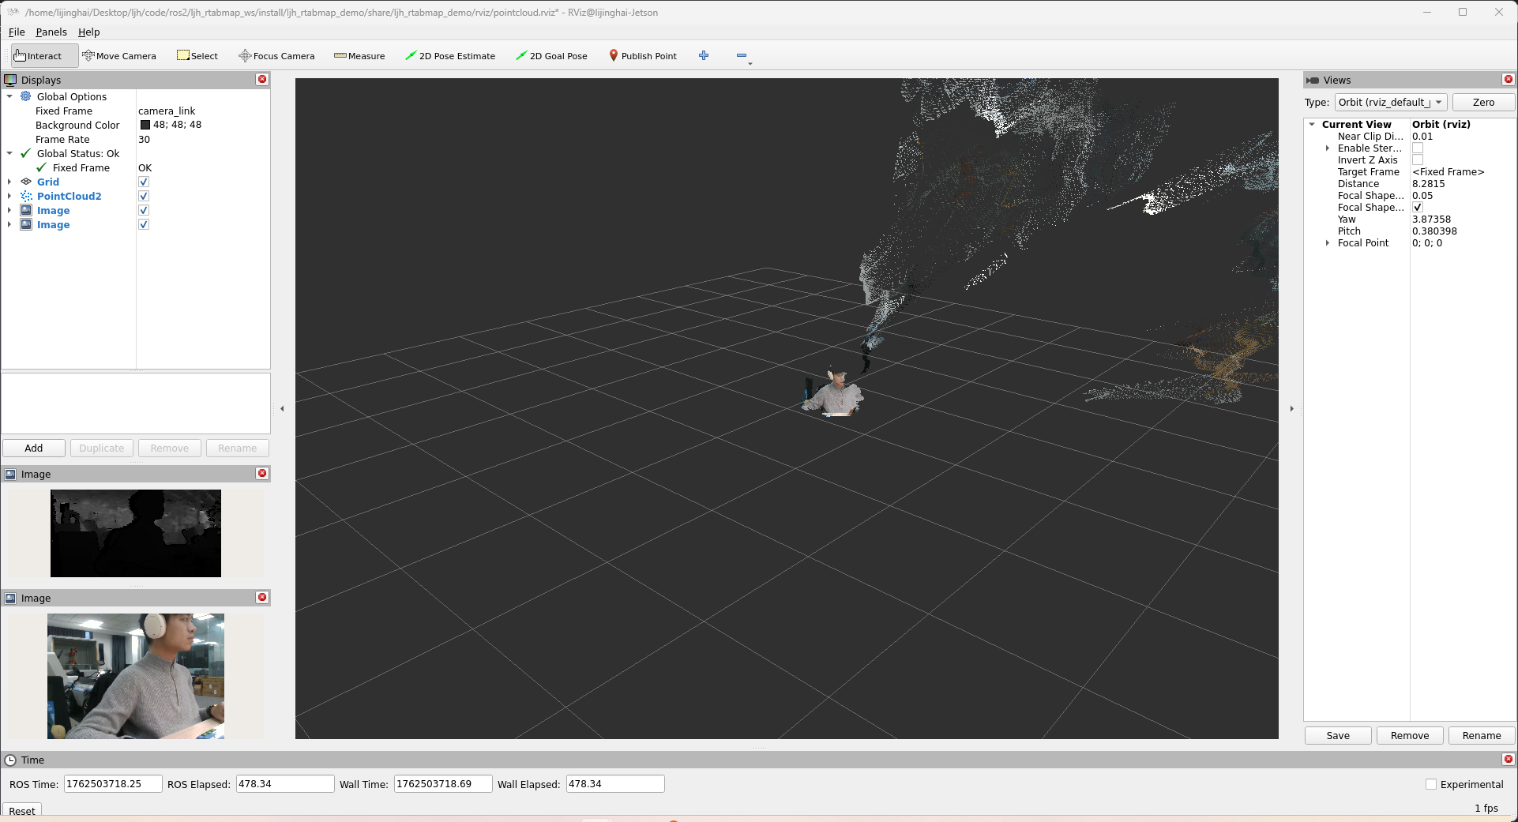Click the Time panel clock icon
The height and width of the screenshot is (822, 1518).
tap(10, 760)
